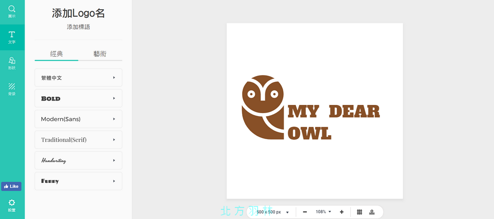Expand the Modern(Sans) font category
Image resolution: width=494 pixels, height=219 pixels.
point(79,119)
